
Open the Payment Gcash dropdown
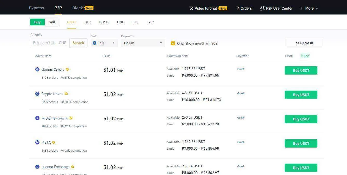coord(143,43)
